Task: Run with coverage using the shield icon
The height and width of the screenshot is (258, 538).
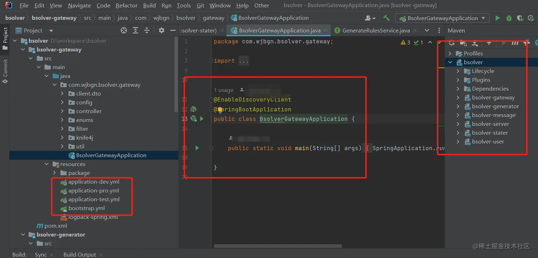Action: click(x=520, y=18)
